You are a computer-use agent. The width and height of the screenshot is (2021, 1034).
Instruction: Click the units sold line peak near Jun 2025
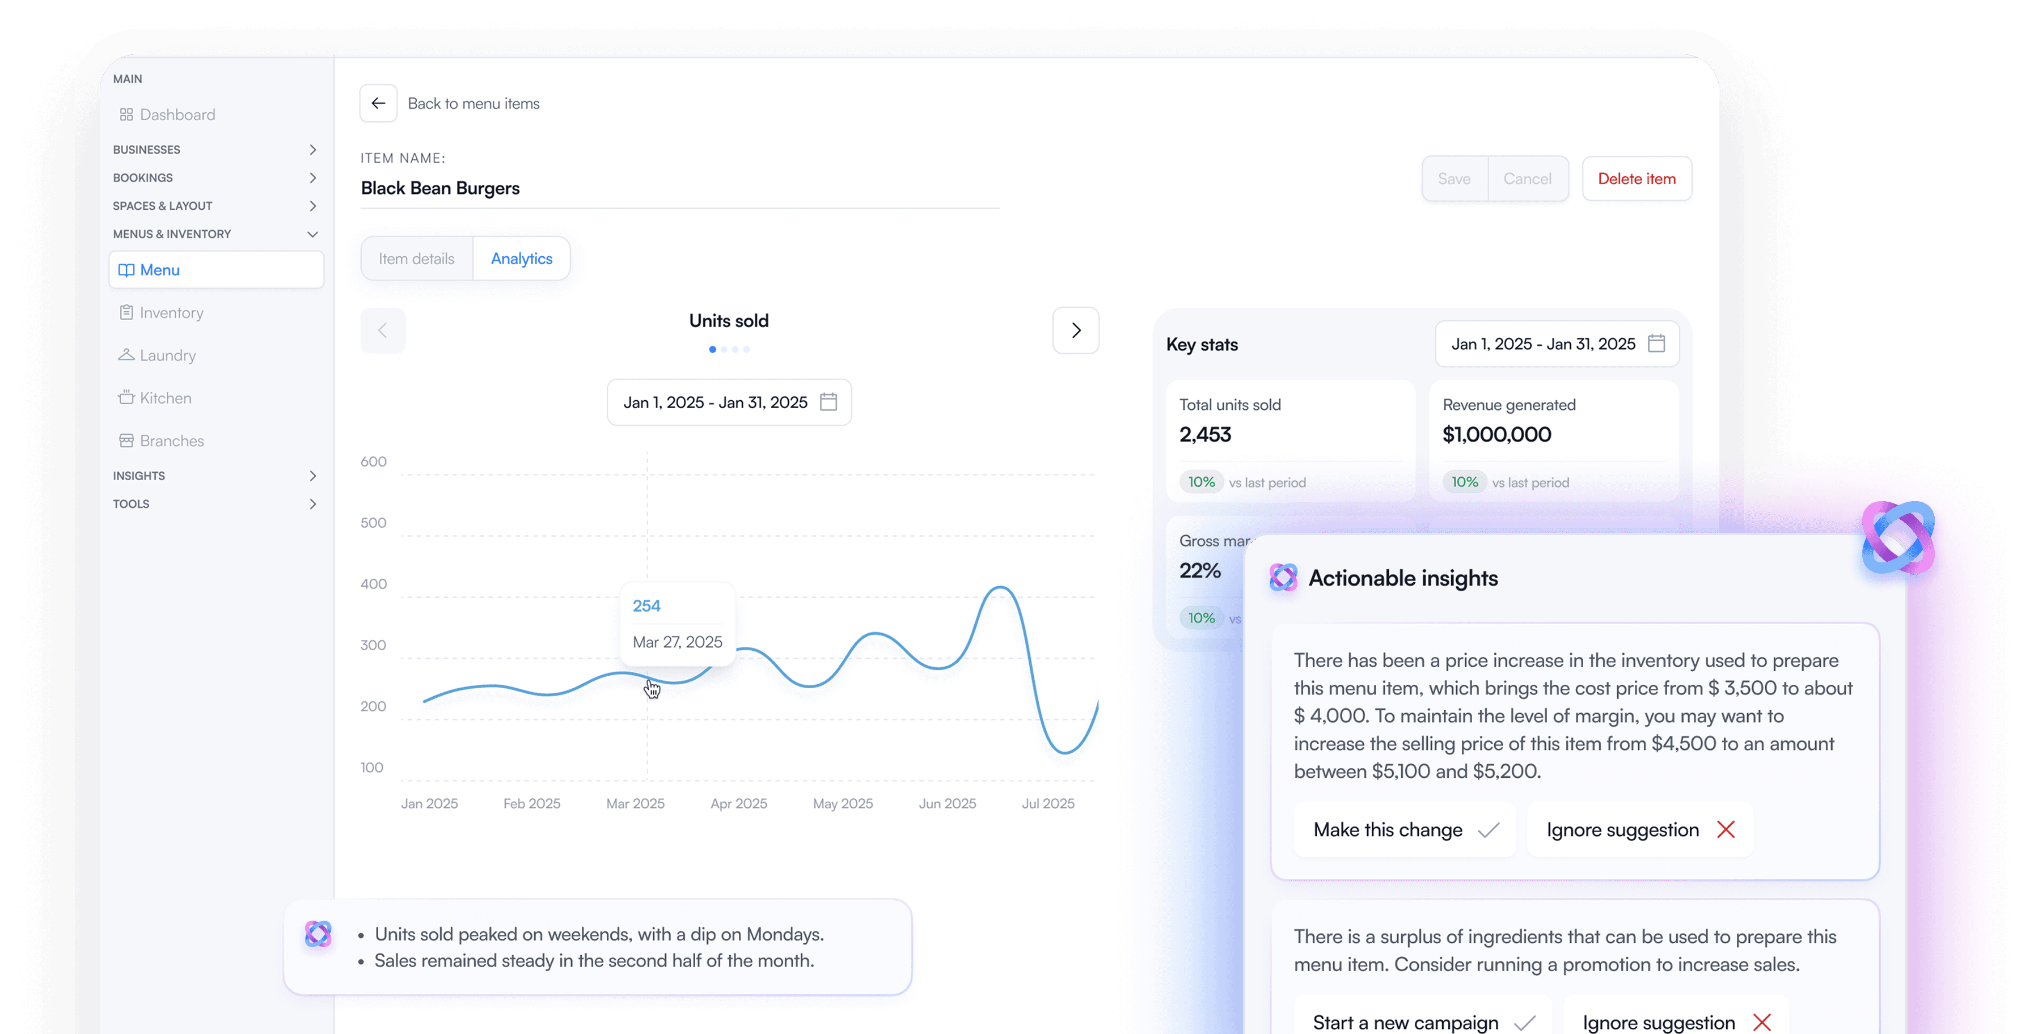coord(1001,587)
